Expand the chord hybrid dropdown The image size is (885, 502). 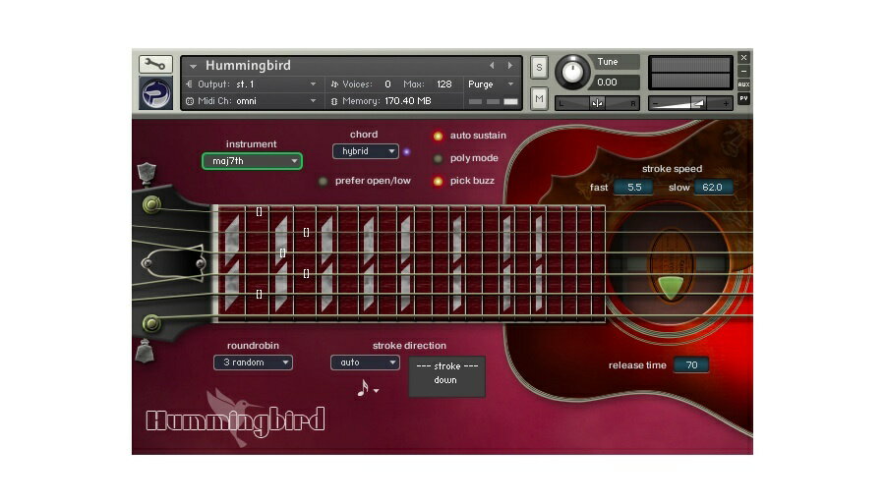pos(365,151)
